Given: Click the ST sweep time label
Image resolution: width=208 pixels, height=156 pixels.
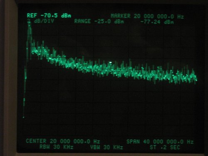Looking at the screenshot, I should coord(153,147).
